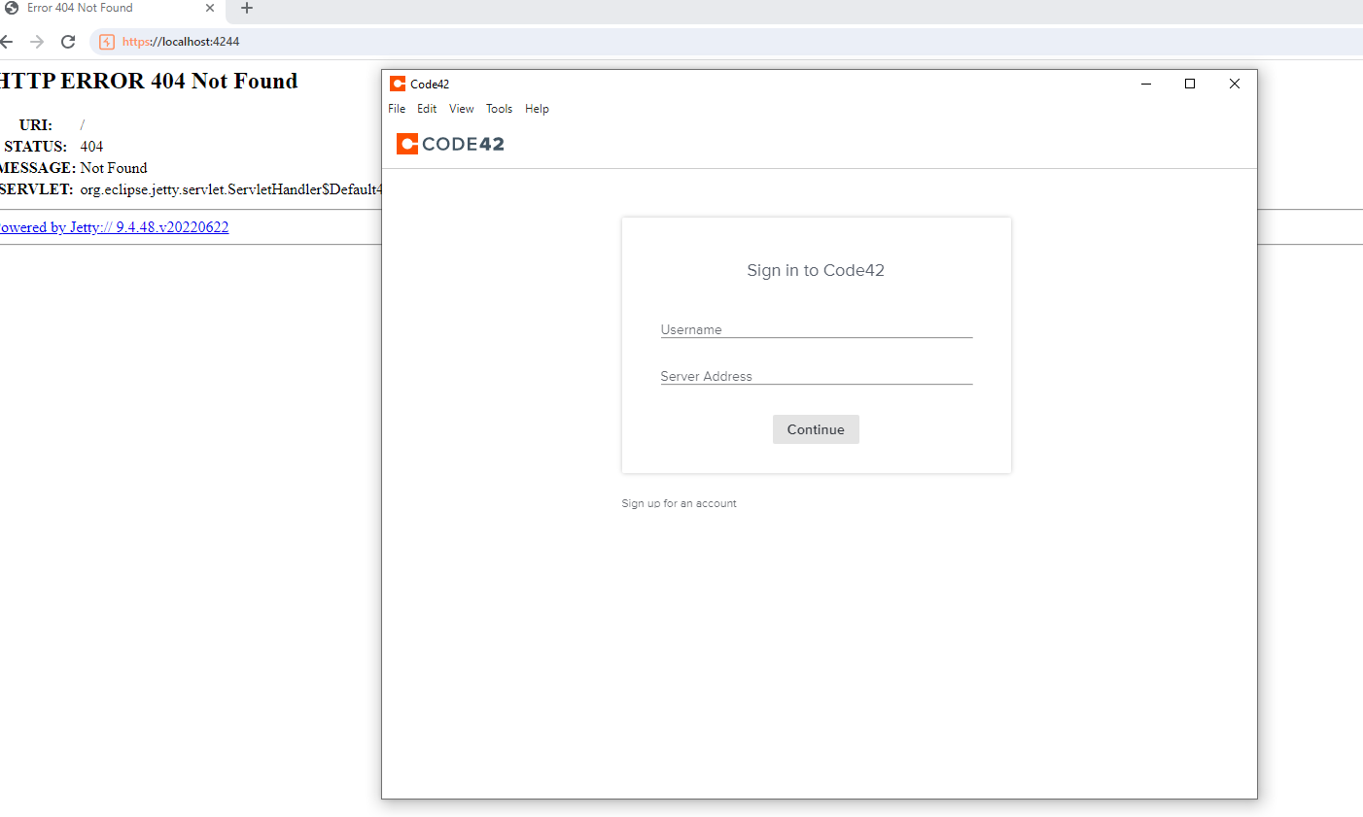Click the 'Sign in to Code42' heading

(x=816, y=270)
